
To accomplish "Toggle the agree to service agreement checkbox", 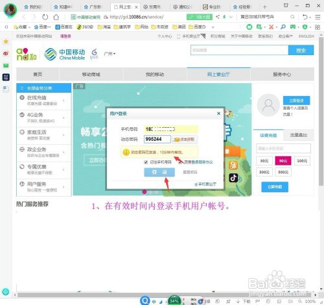I will point(180,162).
